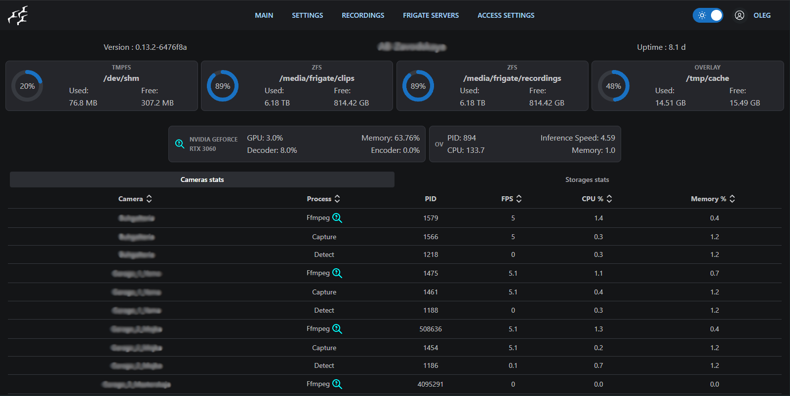Screen dimensions: 790x396
Task: Open Access Settings page
Action: pos(506,15)
